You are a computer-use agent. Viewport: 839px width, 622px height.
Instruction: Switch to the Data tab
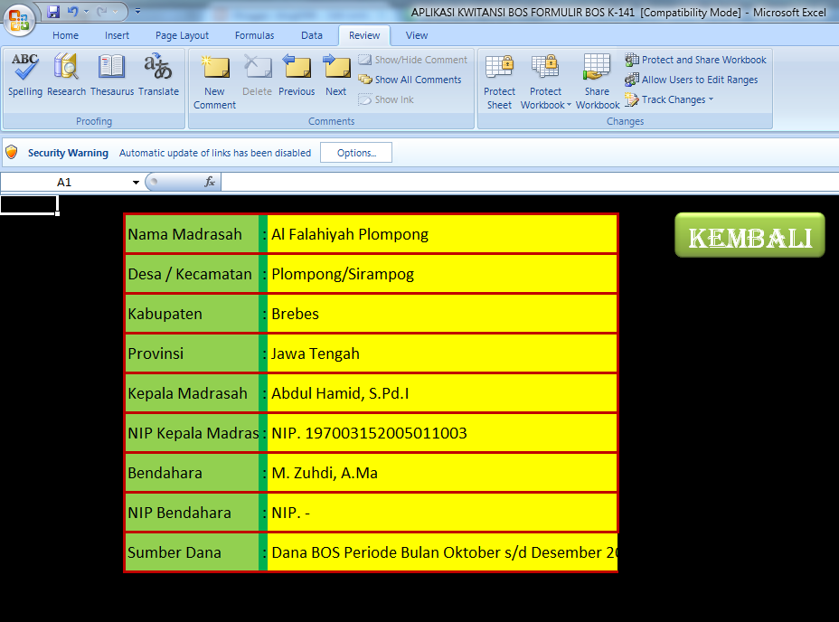tap(311, 35)
